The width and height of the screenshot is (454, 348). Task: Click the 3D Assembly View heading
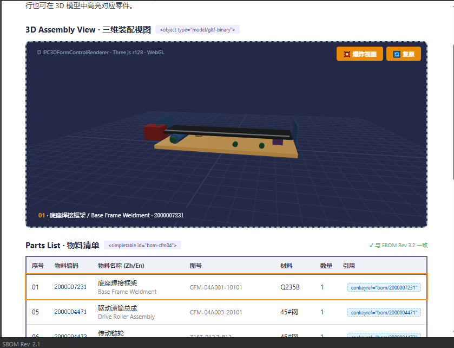click(x=88, y=30)
